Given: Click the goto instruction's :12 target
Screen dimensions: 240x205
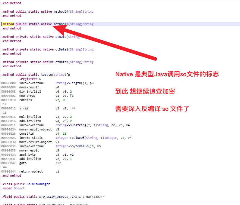Looking at the screenshot, I should click(58, 163).
